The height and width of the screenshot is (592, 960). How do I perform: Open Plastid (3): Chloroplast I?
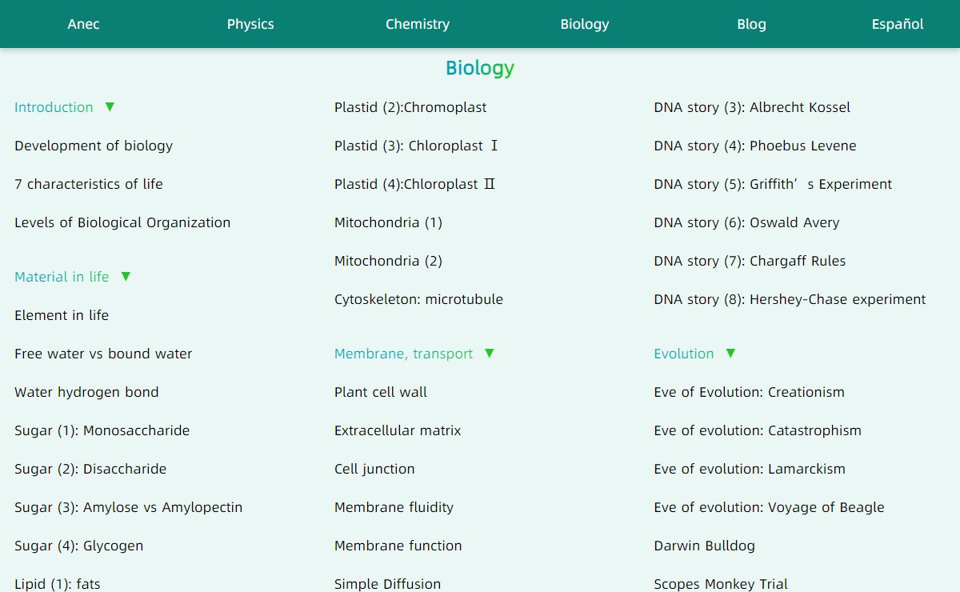click(417, 146)
